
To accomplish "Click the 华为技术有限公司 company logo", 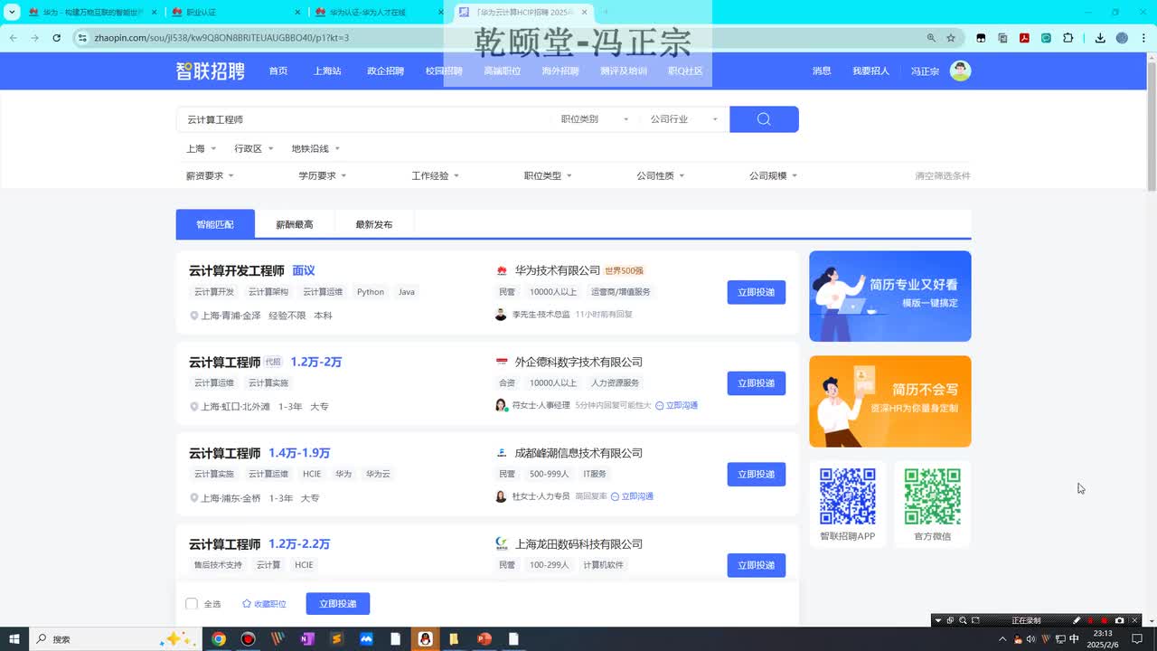I will 502,270.
